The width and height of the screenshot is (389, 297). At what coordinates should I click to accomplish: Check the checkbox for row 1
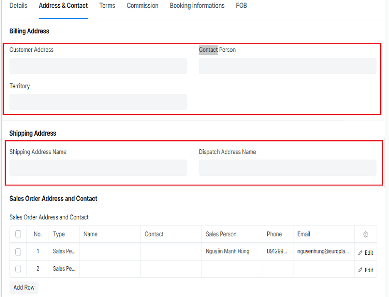point(18,251)
